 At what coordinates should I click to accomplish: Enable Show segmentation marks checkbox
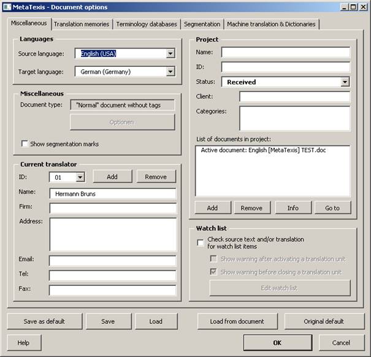point(25,144)
